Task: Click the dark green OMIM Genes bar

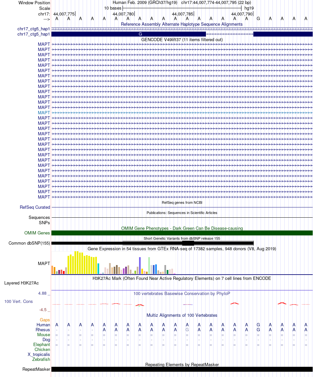Action: [x=182, y=233]
